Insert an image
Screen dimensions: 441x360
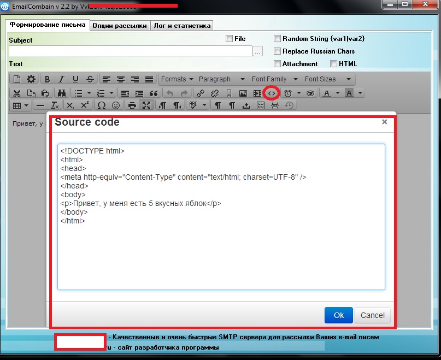(243, 93)
